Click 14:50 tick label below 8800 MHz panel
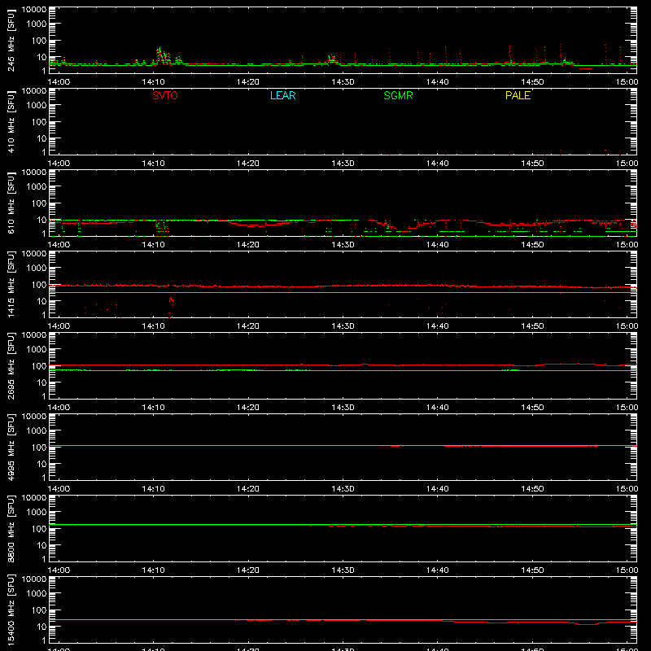This screenshot has width=651, height=651. (532, 570)
